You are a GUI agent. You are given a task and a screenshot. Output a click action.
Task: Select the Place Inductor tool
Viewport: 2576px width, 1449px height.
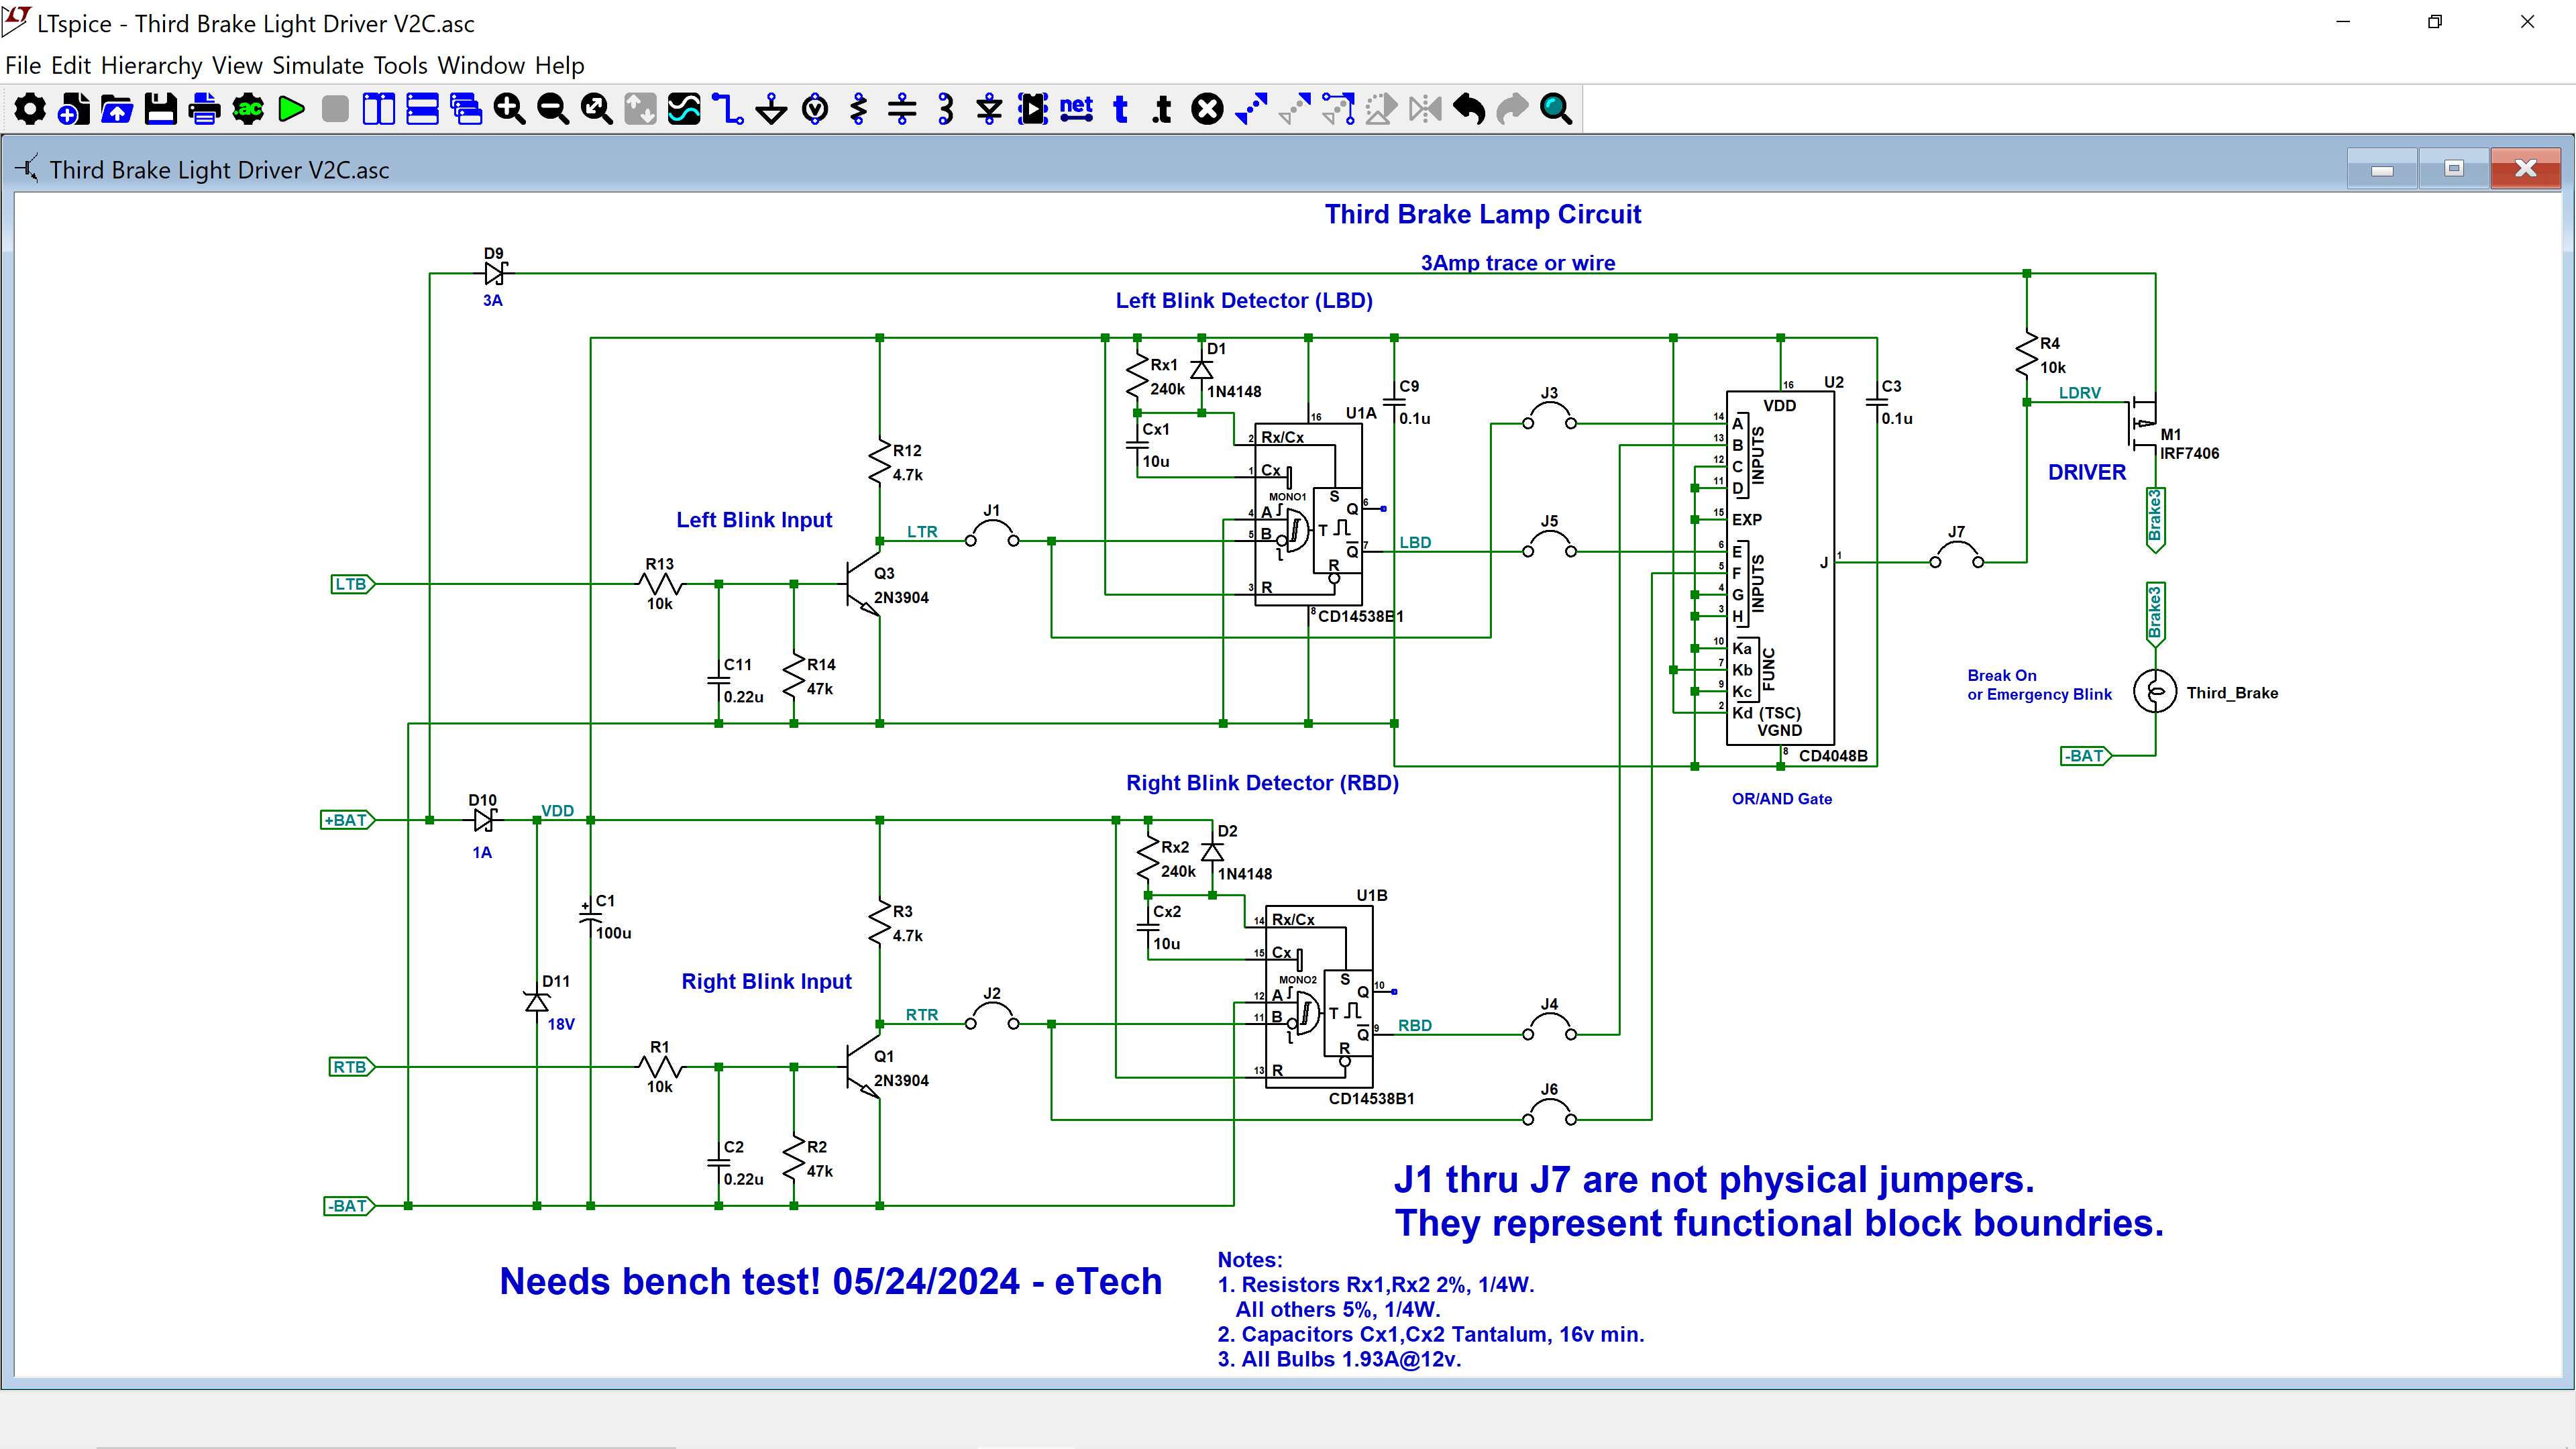[946, 109]
